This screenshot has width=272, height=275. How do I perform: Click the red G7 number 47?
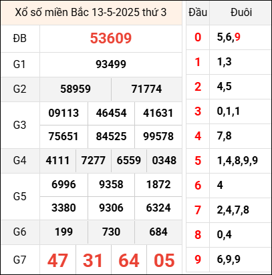[57, 260]
